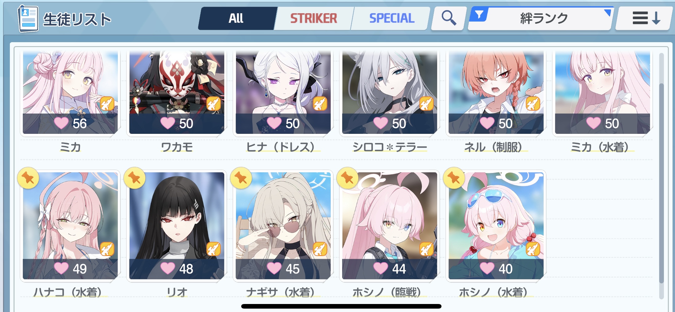Click the 生徒リスト student list clipboard icon
Screen dimensions: 675x312
(28, 18)
